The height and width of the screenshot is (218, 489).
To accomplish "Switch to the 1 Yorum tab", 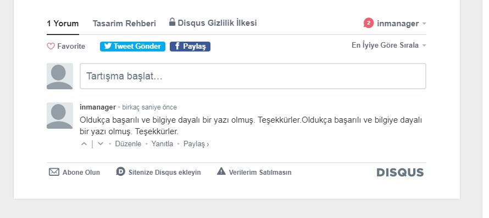I will (x=63, y=24).
